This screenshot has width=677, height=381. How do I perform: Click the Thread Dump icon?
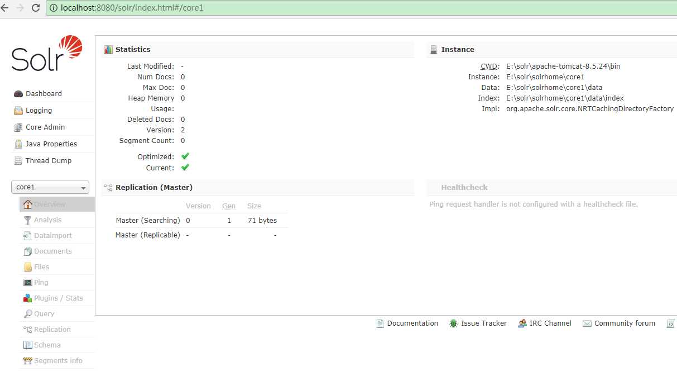coord(18,161)
